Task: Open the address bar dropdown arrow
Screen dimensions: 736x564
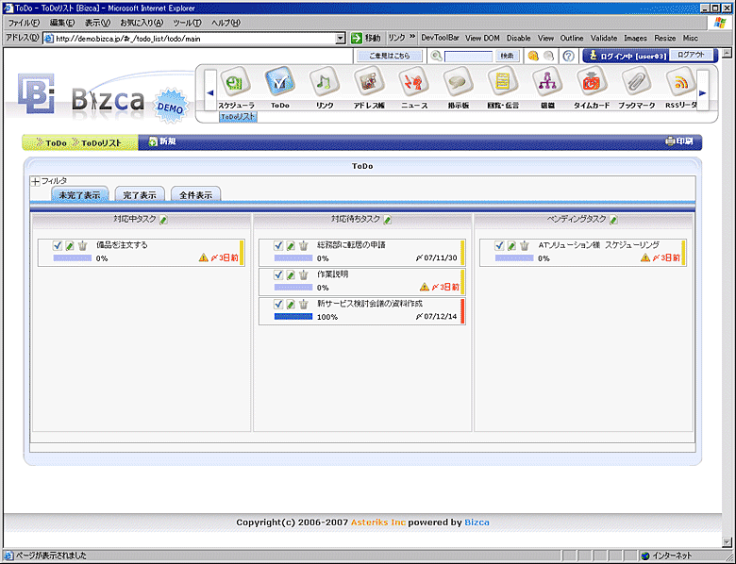Action: tap(341, 39)
